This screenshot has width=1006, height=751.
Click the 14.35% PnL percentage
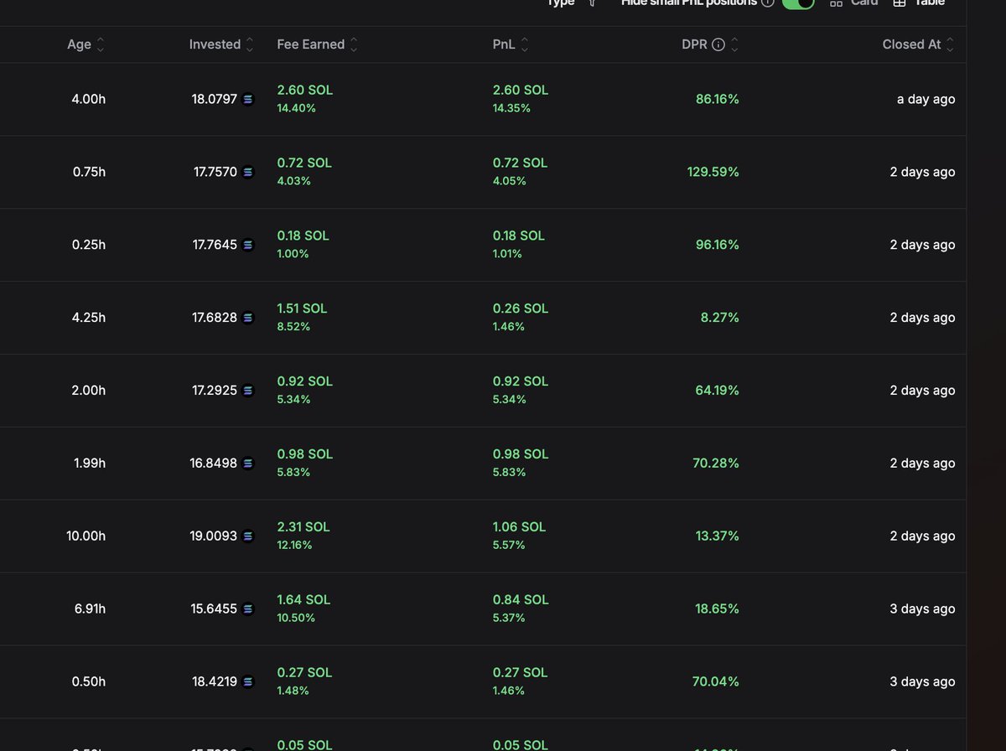click(x=512, y=109)
